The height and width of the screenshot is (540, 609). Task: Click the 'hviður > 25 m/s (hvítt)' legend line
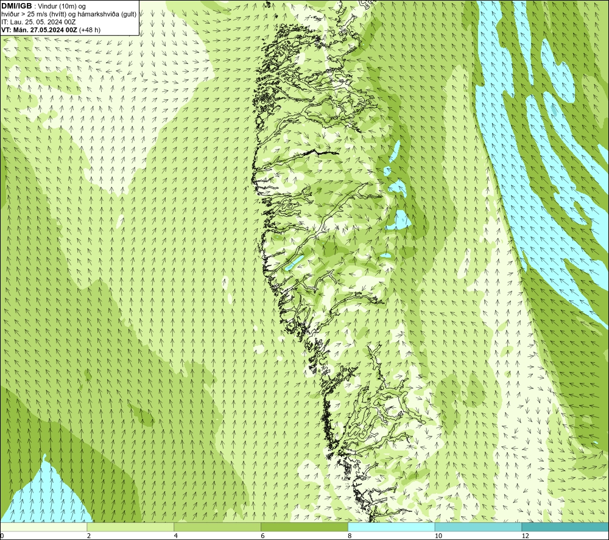point(69,15)
